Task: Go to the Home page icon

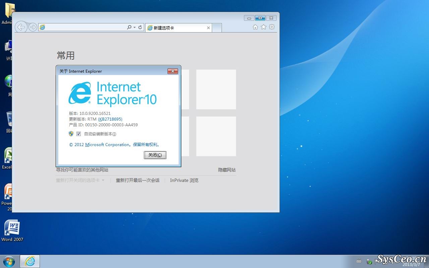Action: (x=255, y=27)
